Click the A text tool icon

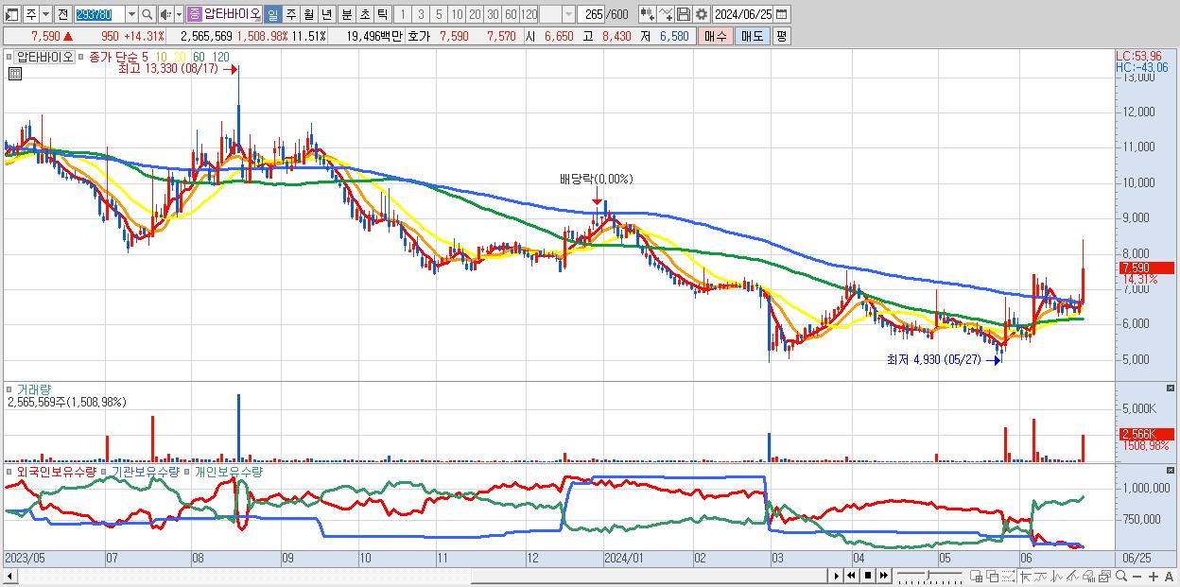(1169, 577)
